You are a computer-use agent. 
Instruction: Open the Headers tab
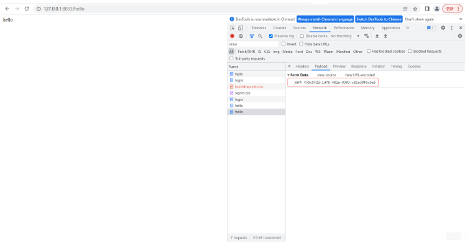[302, 66]
